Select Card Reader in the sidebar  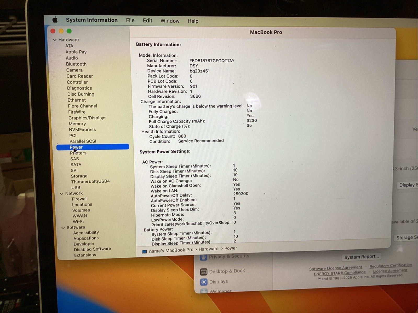click(79, 76)
